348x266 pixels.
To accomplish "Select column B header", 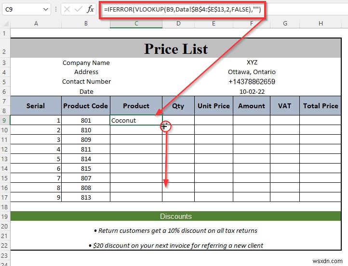I will [x=86, y=24].
